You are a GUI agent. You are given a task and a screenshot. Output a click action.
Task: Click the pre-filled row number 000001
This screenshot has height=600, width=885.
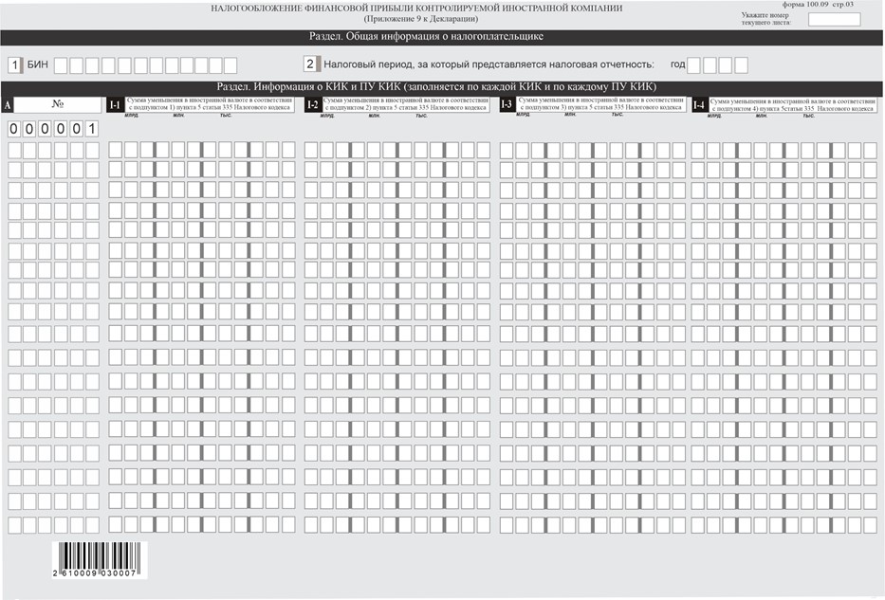coord(52,129)
